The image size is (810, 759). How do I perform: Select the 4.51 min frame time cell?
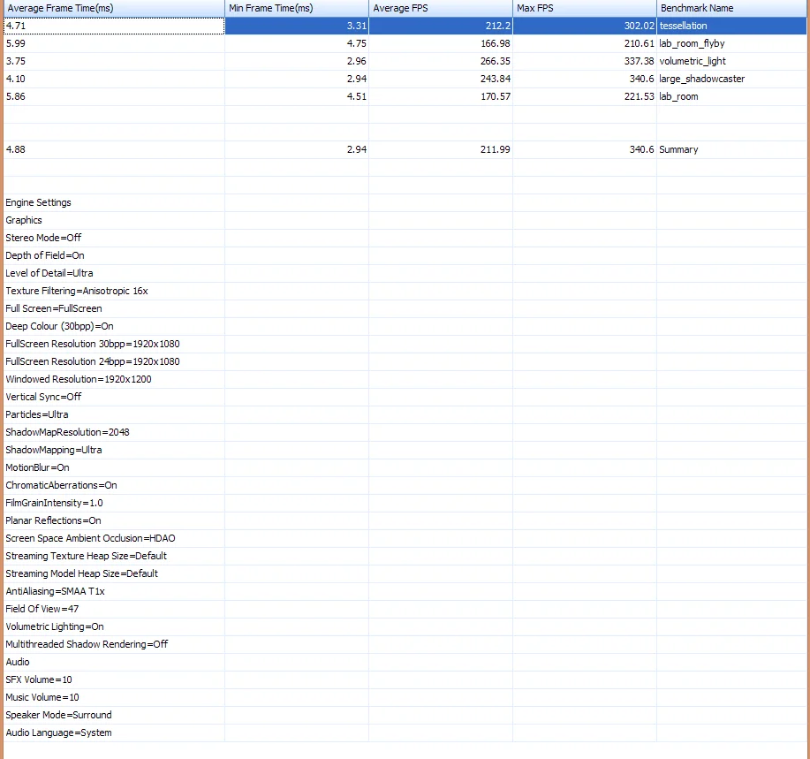(297, 96)
